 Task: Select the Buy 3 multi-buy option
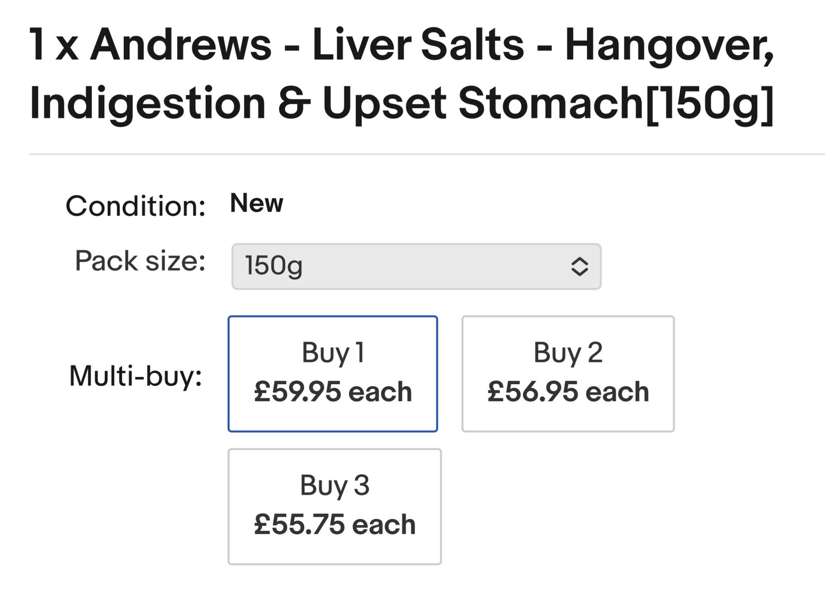335,506
